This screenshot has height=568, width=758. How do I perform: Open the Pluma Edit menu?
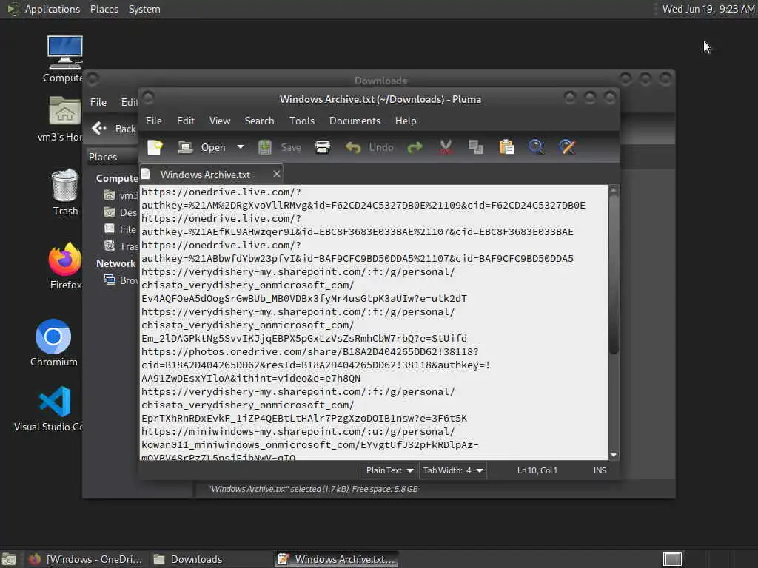[x=186, y=121]
